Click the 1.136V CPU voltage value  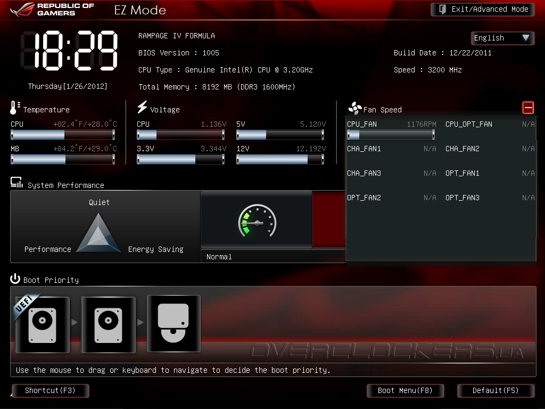click(x=213, y=124)
